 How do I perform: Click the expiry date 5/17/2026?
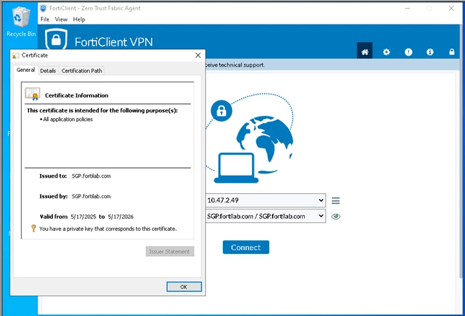121,216
